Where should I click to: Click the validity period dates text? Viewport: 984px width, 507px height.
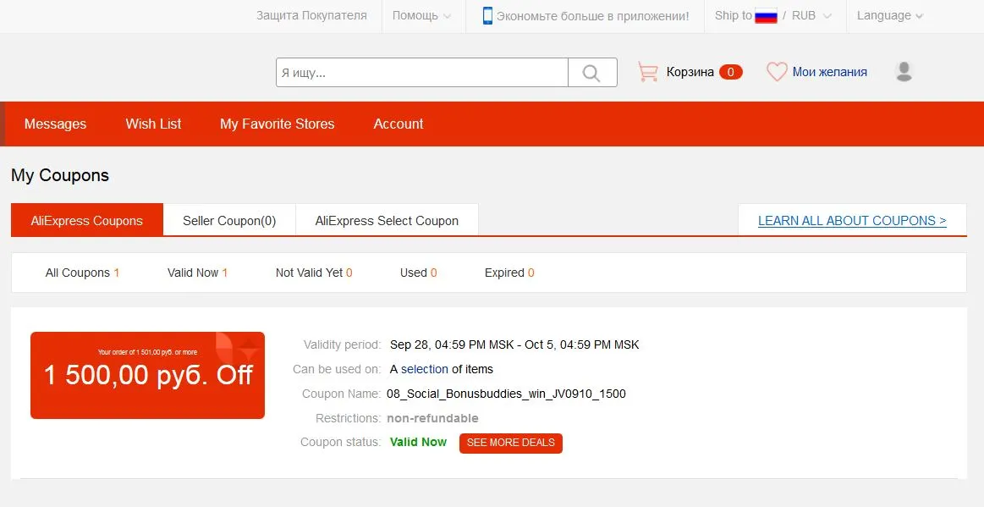click(514, 345)
